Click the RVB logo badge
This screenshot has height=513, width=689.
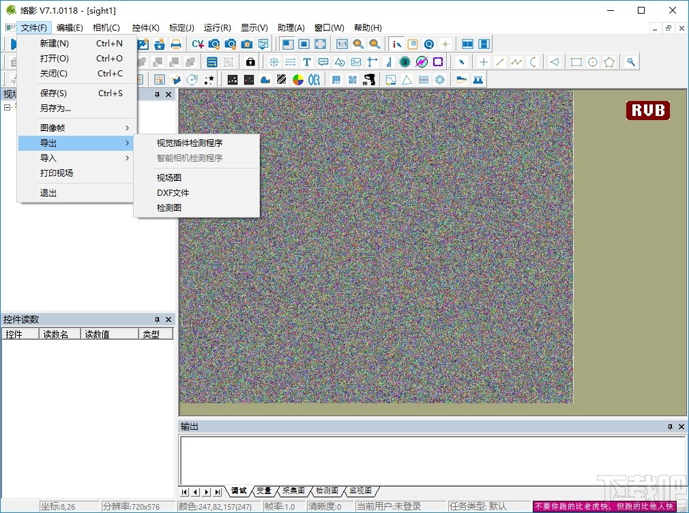point(647,111)
